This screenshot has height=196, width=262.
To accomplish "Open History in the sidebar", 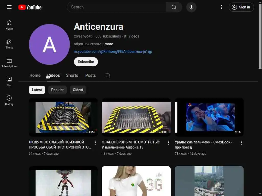I will tap(9, 100).
